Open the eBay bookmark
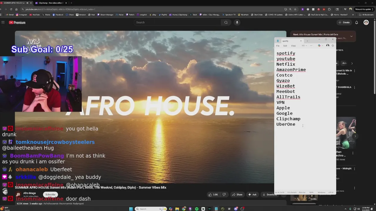This screenshot has height=211, width=376. click(153, 15)
